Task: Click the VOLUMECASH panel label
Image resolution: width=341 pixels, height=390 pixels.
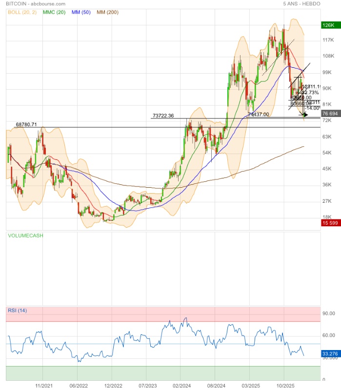Action: click(25, 235)
